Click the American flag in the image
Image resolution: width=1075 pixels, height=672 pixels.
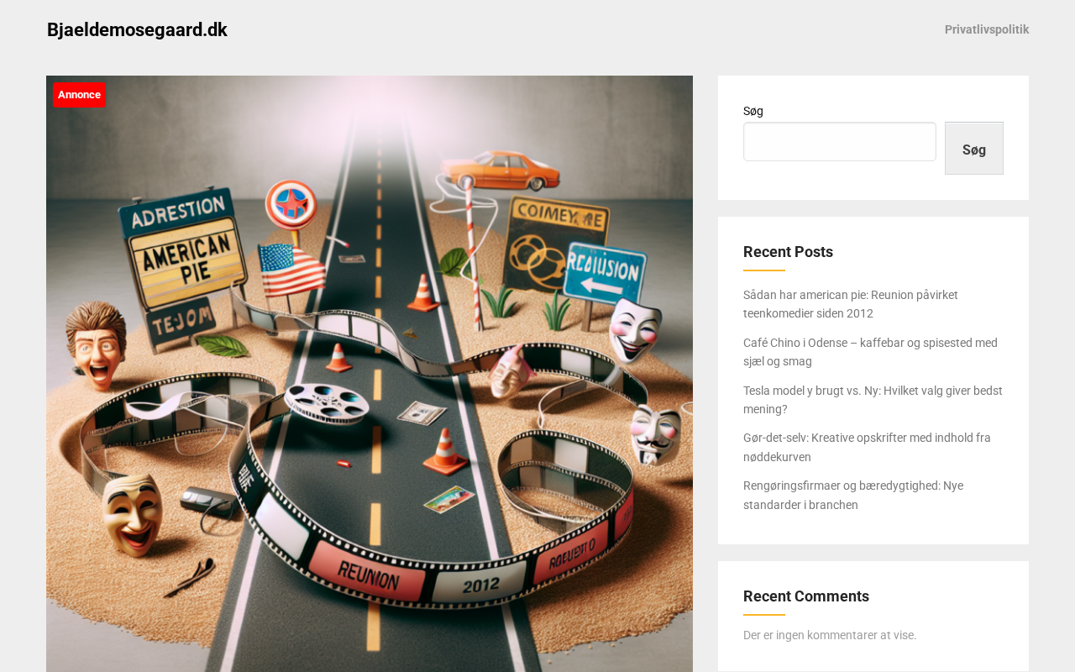point(291,269)
